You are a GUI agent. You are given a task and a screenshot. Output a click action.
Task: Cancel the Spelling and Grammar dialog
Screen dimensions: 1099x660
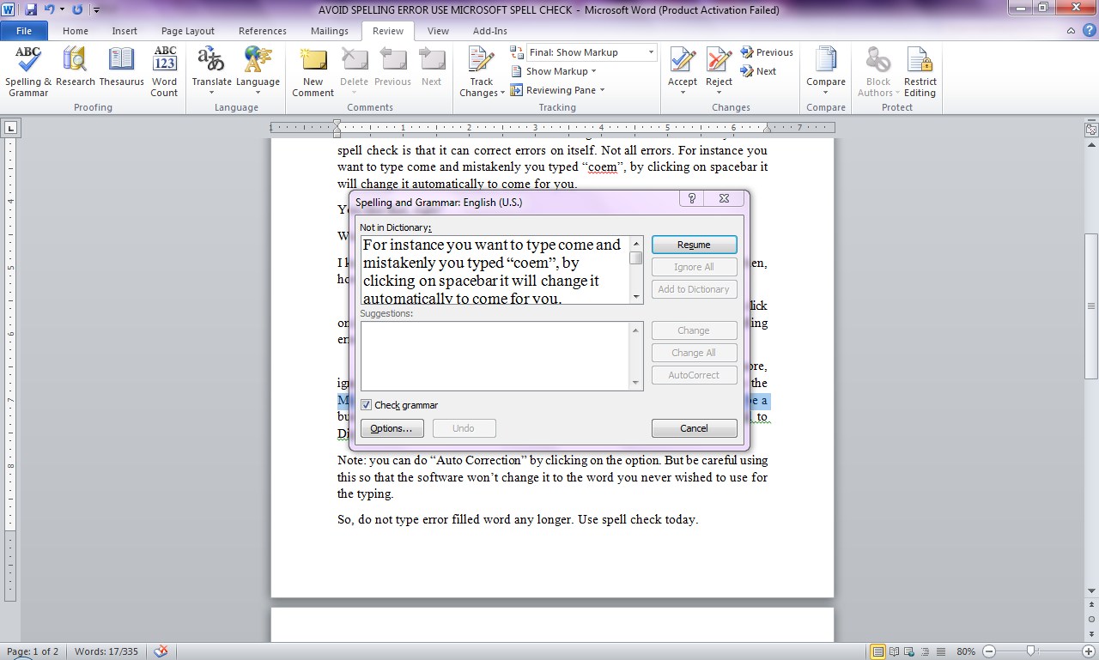(x=694, y=428)
